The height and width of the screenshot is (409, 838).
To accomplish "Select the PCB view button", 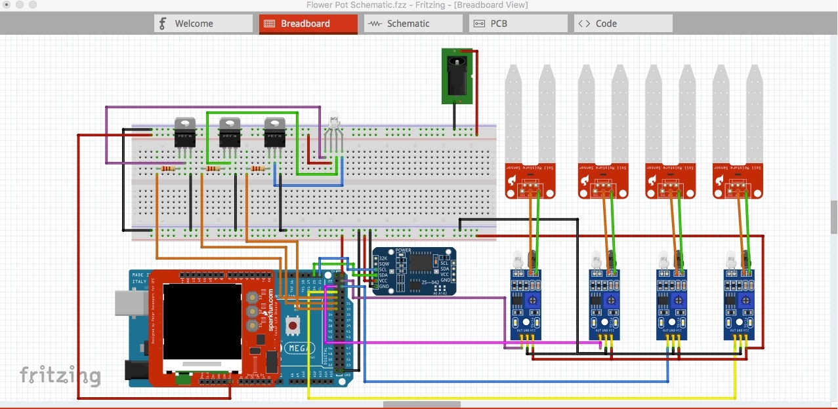I will (x=518, y=23).
